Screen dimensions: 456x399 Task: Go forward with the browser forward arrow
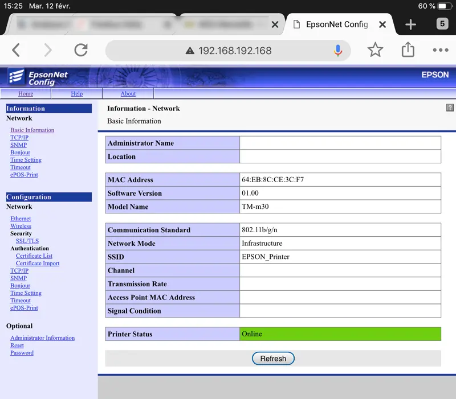[48, 50]
